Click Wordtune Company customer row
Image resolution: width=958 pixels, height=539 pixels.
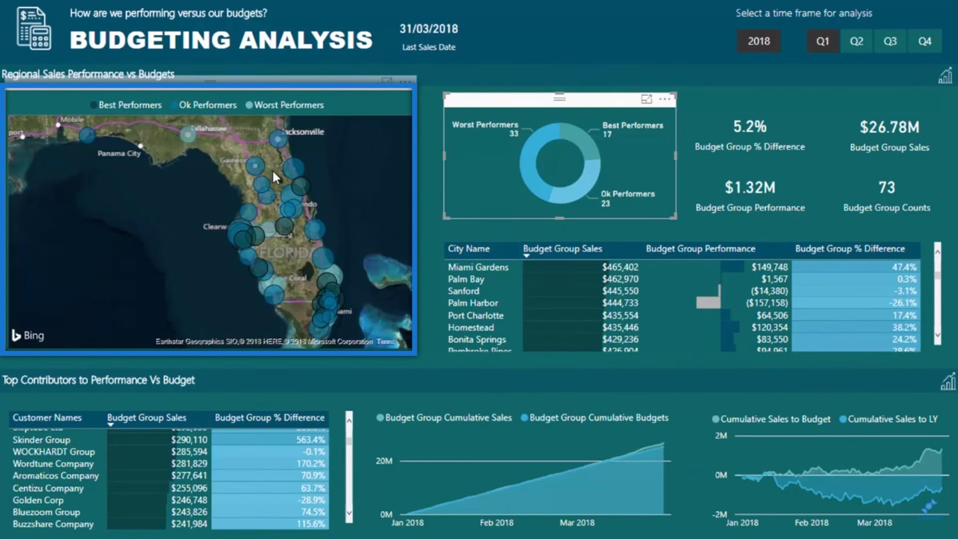click(x=169, y=464)
